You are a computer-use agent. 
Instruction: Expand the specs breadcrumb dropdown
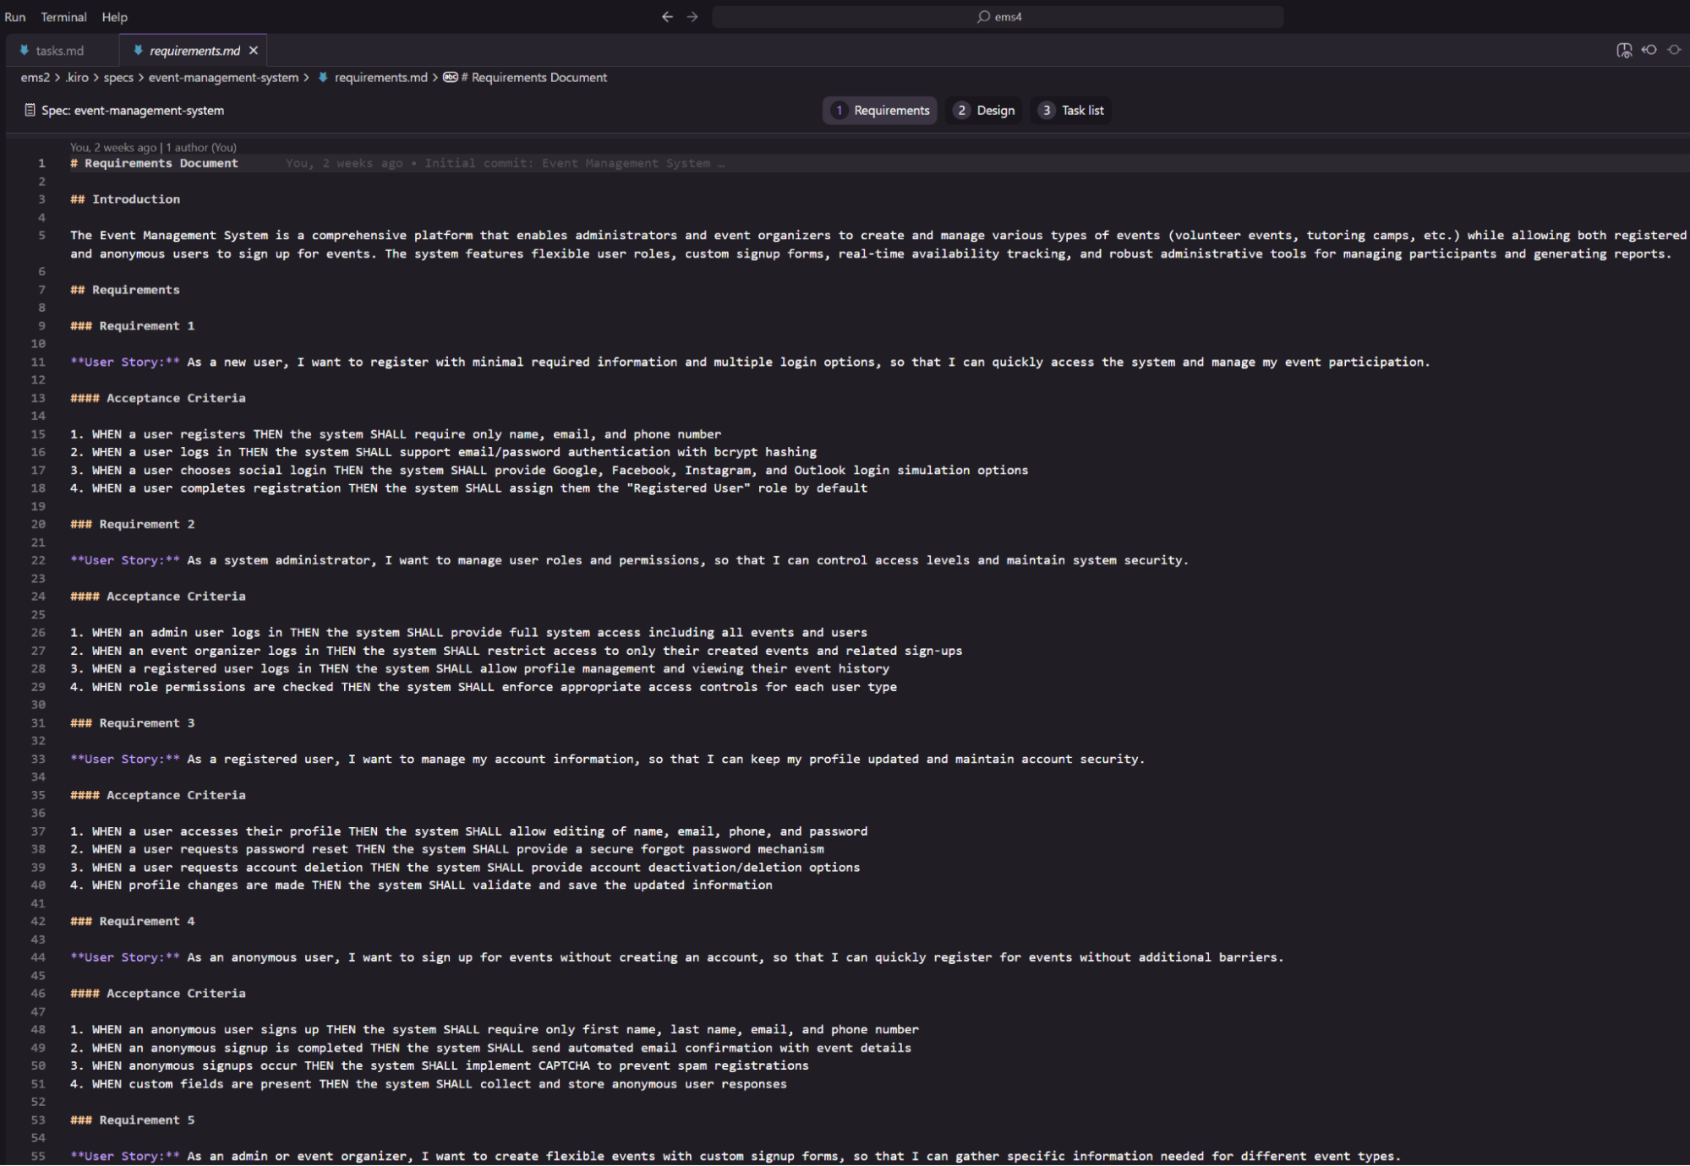pos(118,78)
